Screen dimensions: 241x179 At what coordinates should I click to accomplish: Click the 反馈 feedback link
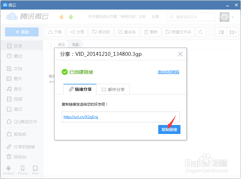(155, 16)
